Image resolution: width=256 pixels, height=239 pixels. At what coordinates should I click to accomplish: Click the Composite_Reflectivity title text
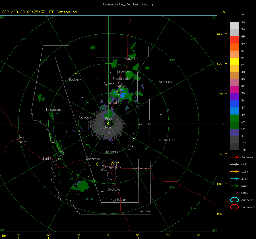tap(128, 4)
